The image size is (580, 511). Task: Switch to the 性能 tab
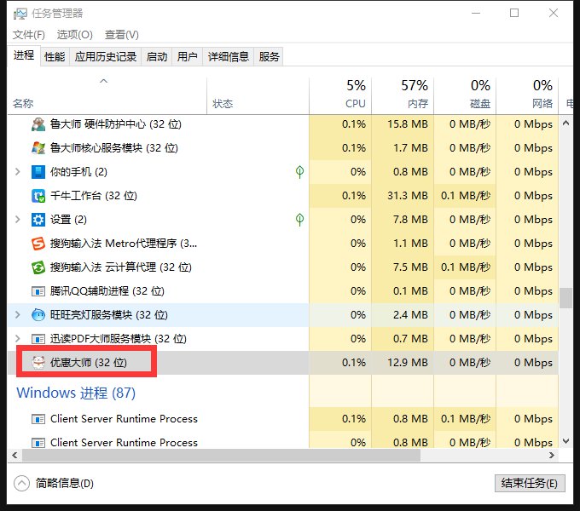coord(55,56)
